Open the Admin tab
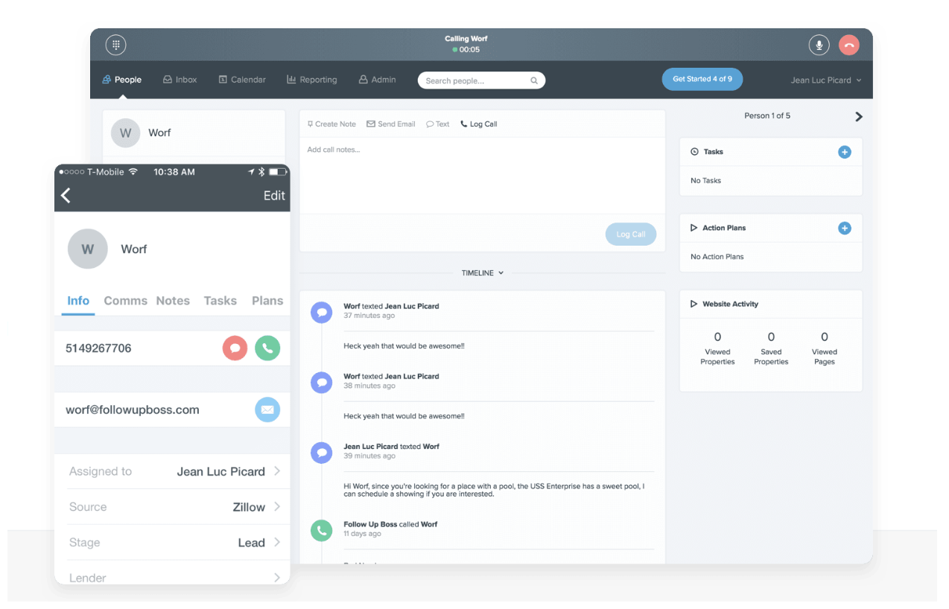The height and width of the screenshot is (609, 949). [378, 80]
